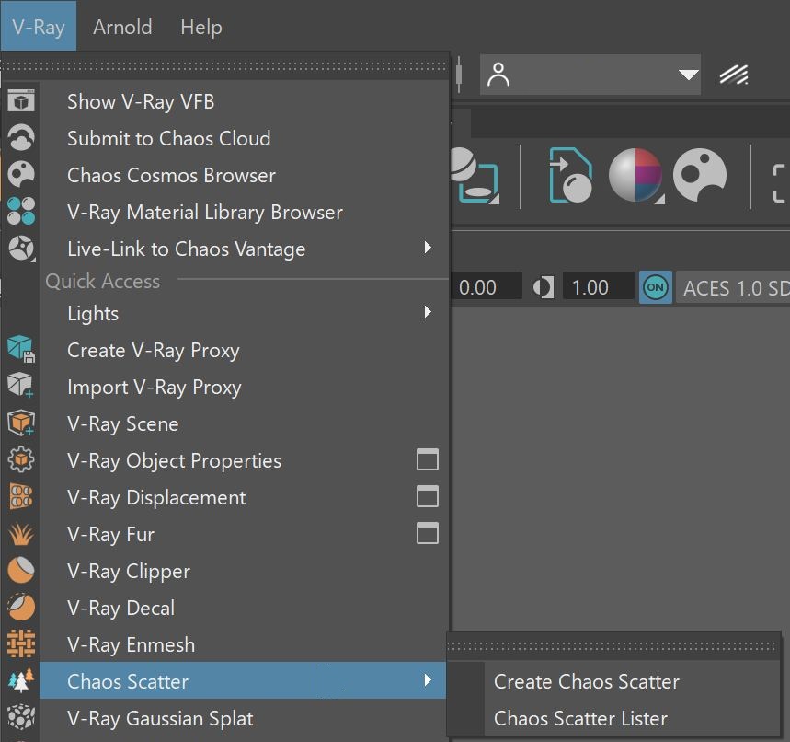The height and width of the screenshot is (742, 790).
Task: Click the sphere-on-plane shelf icon
Action: tap(474, 175)
